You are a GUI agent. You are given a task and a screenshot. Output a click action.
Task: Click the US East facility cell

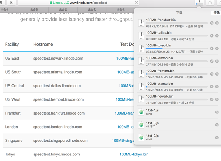(x=12, y=59)
